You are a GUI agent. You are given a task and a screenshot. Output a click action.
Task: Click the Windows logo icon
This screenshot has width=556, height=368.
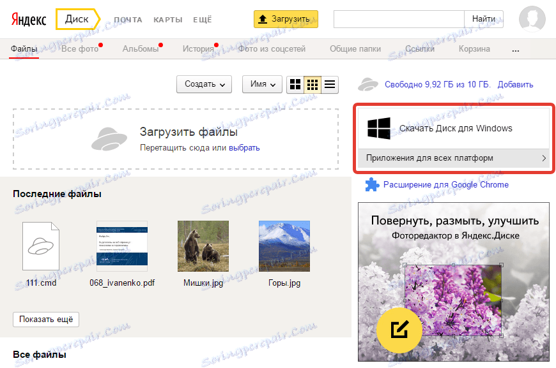(x=379, y=128)
